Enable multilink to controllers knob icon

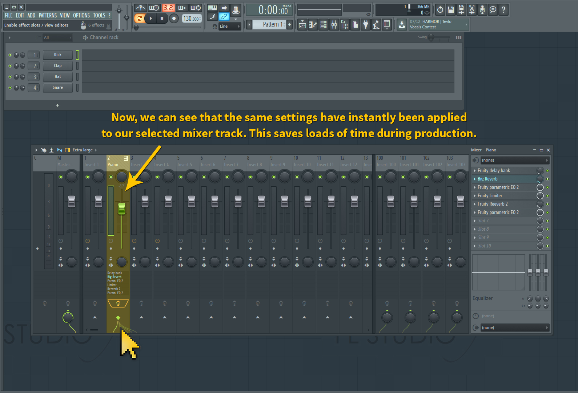[x=236, y=10]
